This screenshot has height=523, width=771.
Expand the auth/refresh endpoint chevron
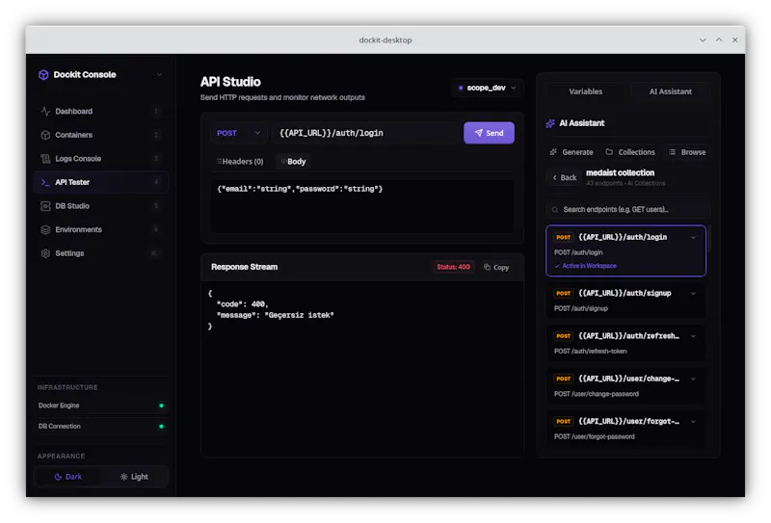[x=693, y=336]
